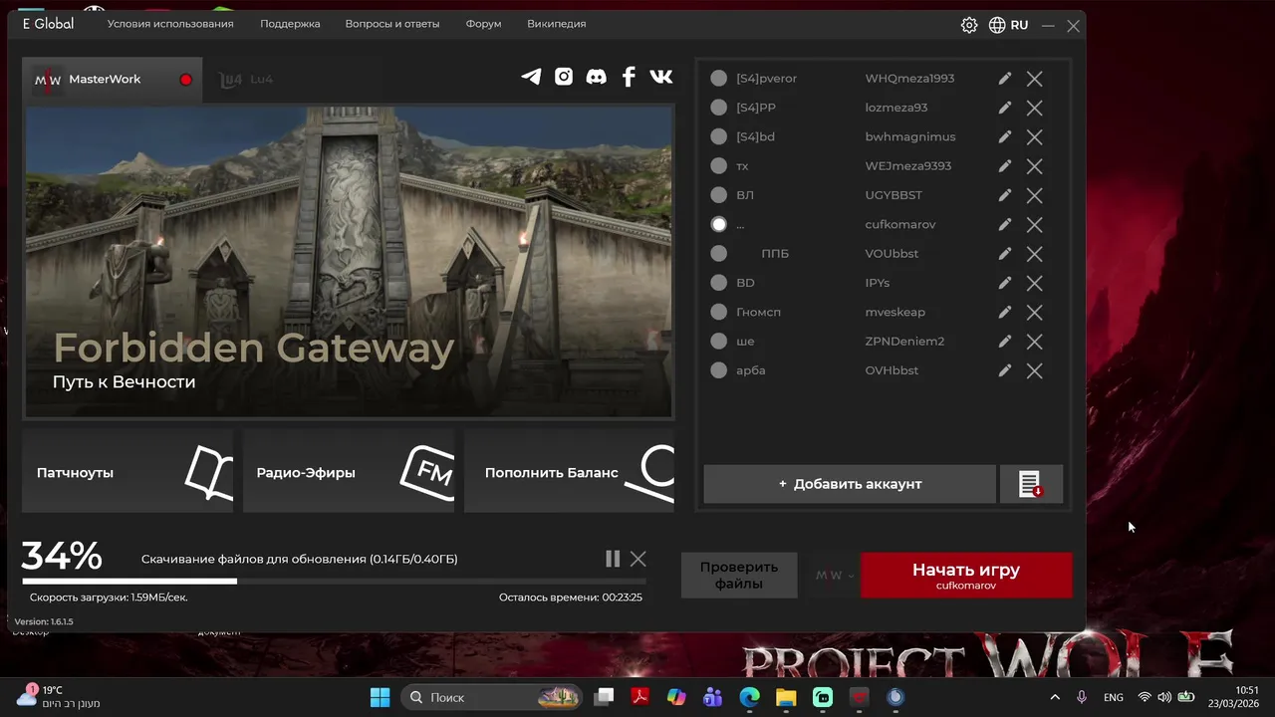This screenshot has width=1275, height=717.
Task: Pause the file download
Action: [x=613, y=559]
